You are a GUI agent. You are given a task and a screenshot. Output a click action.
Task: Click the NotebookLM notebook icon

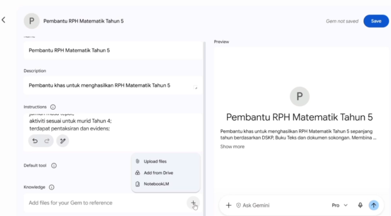[x=137, y=184]
